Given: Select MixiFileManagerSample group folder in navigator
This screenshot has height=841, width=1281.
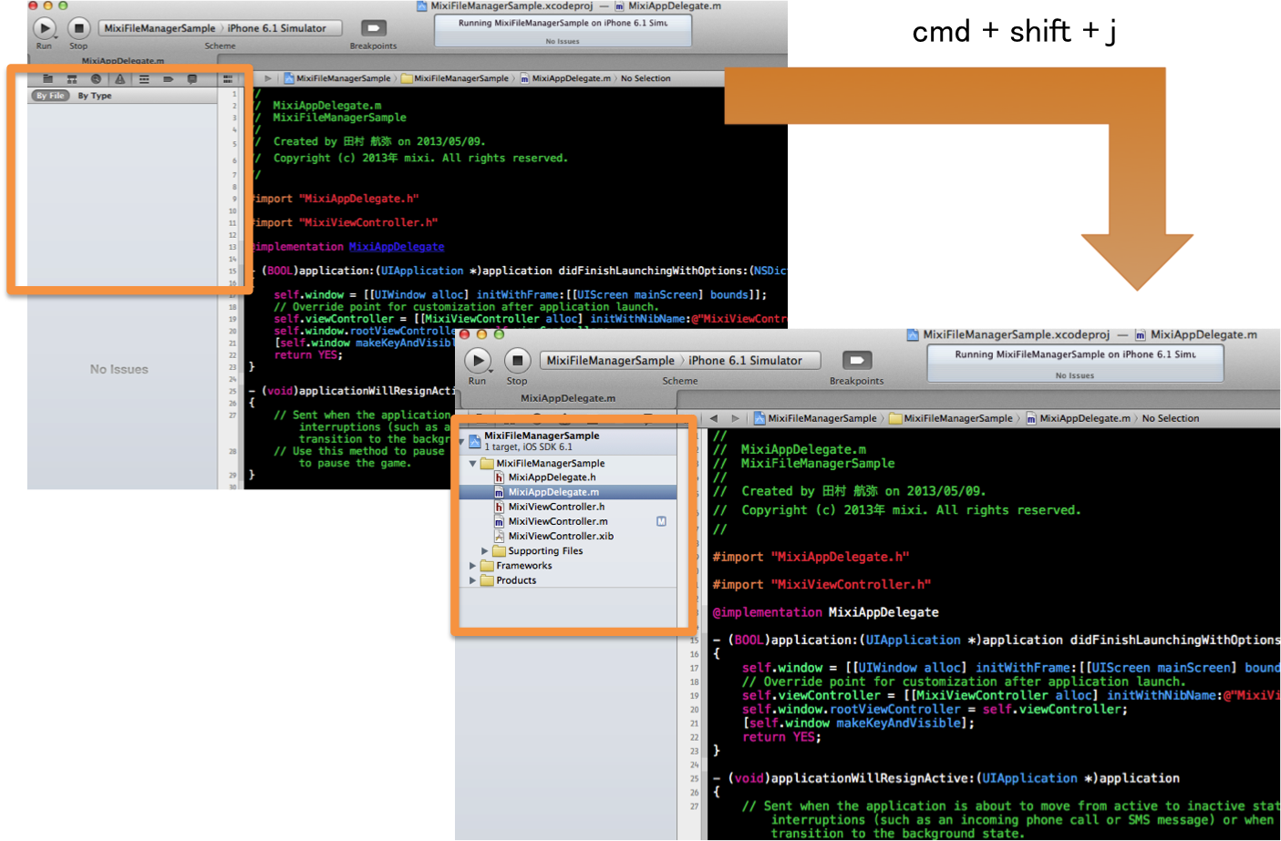Looking at the screenshot, I should pos(550,464).
